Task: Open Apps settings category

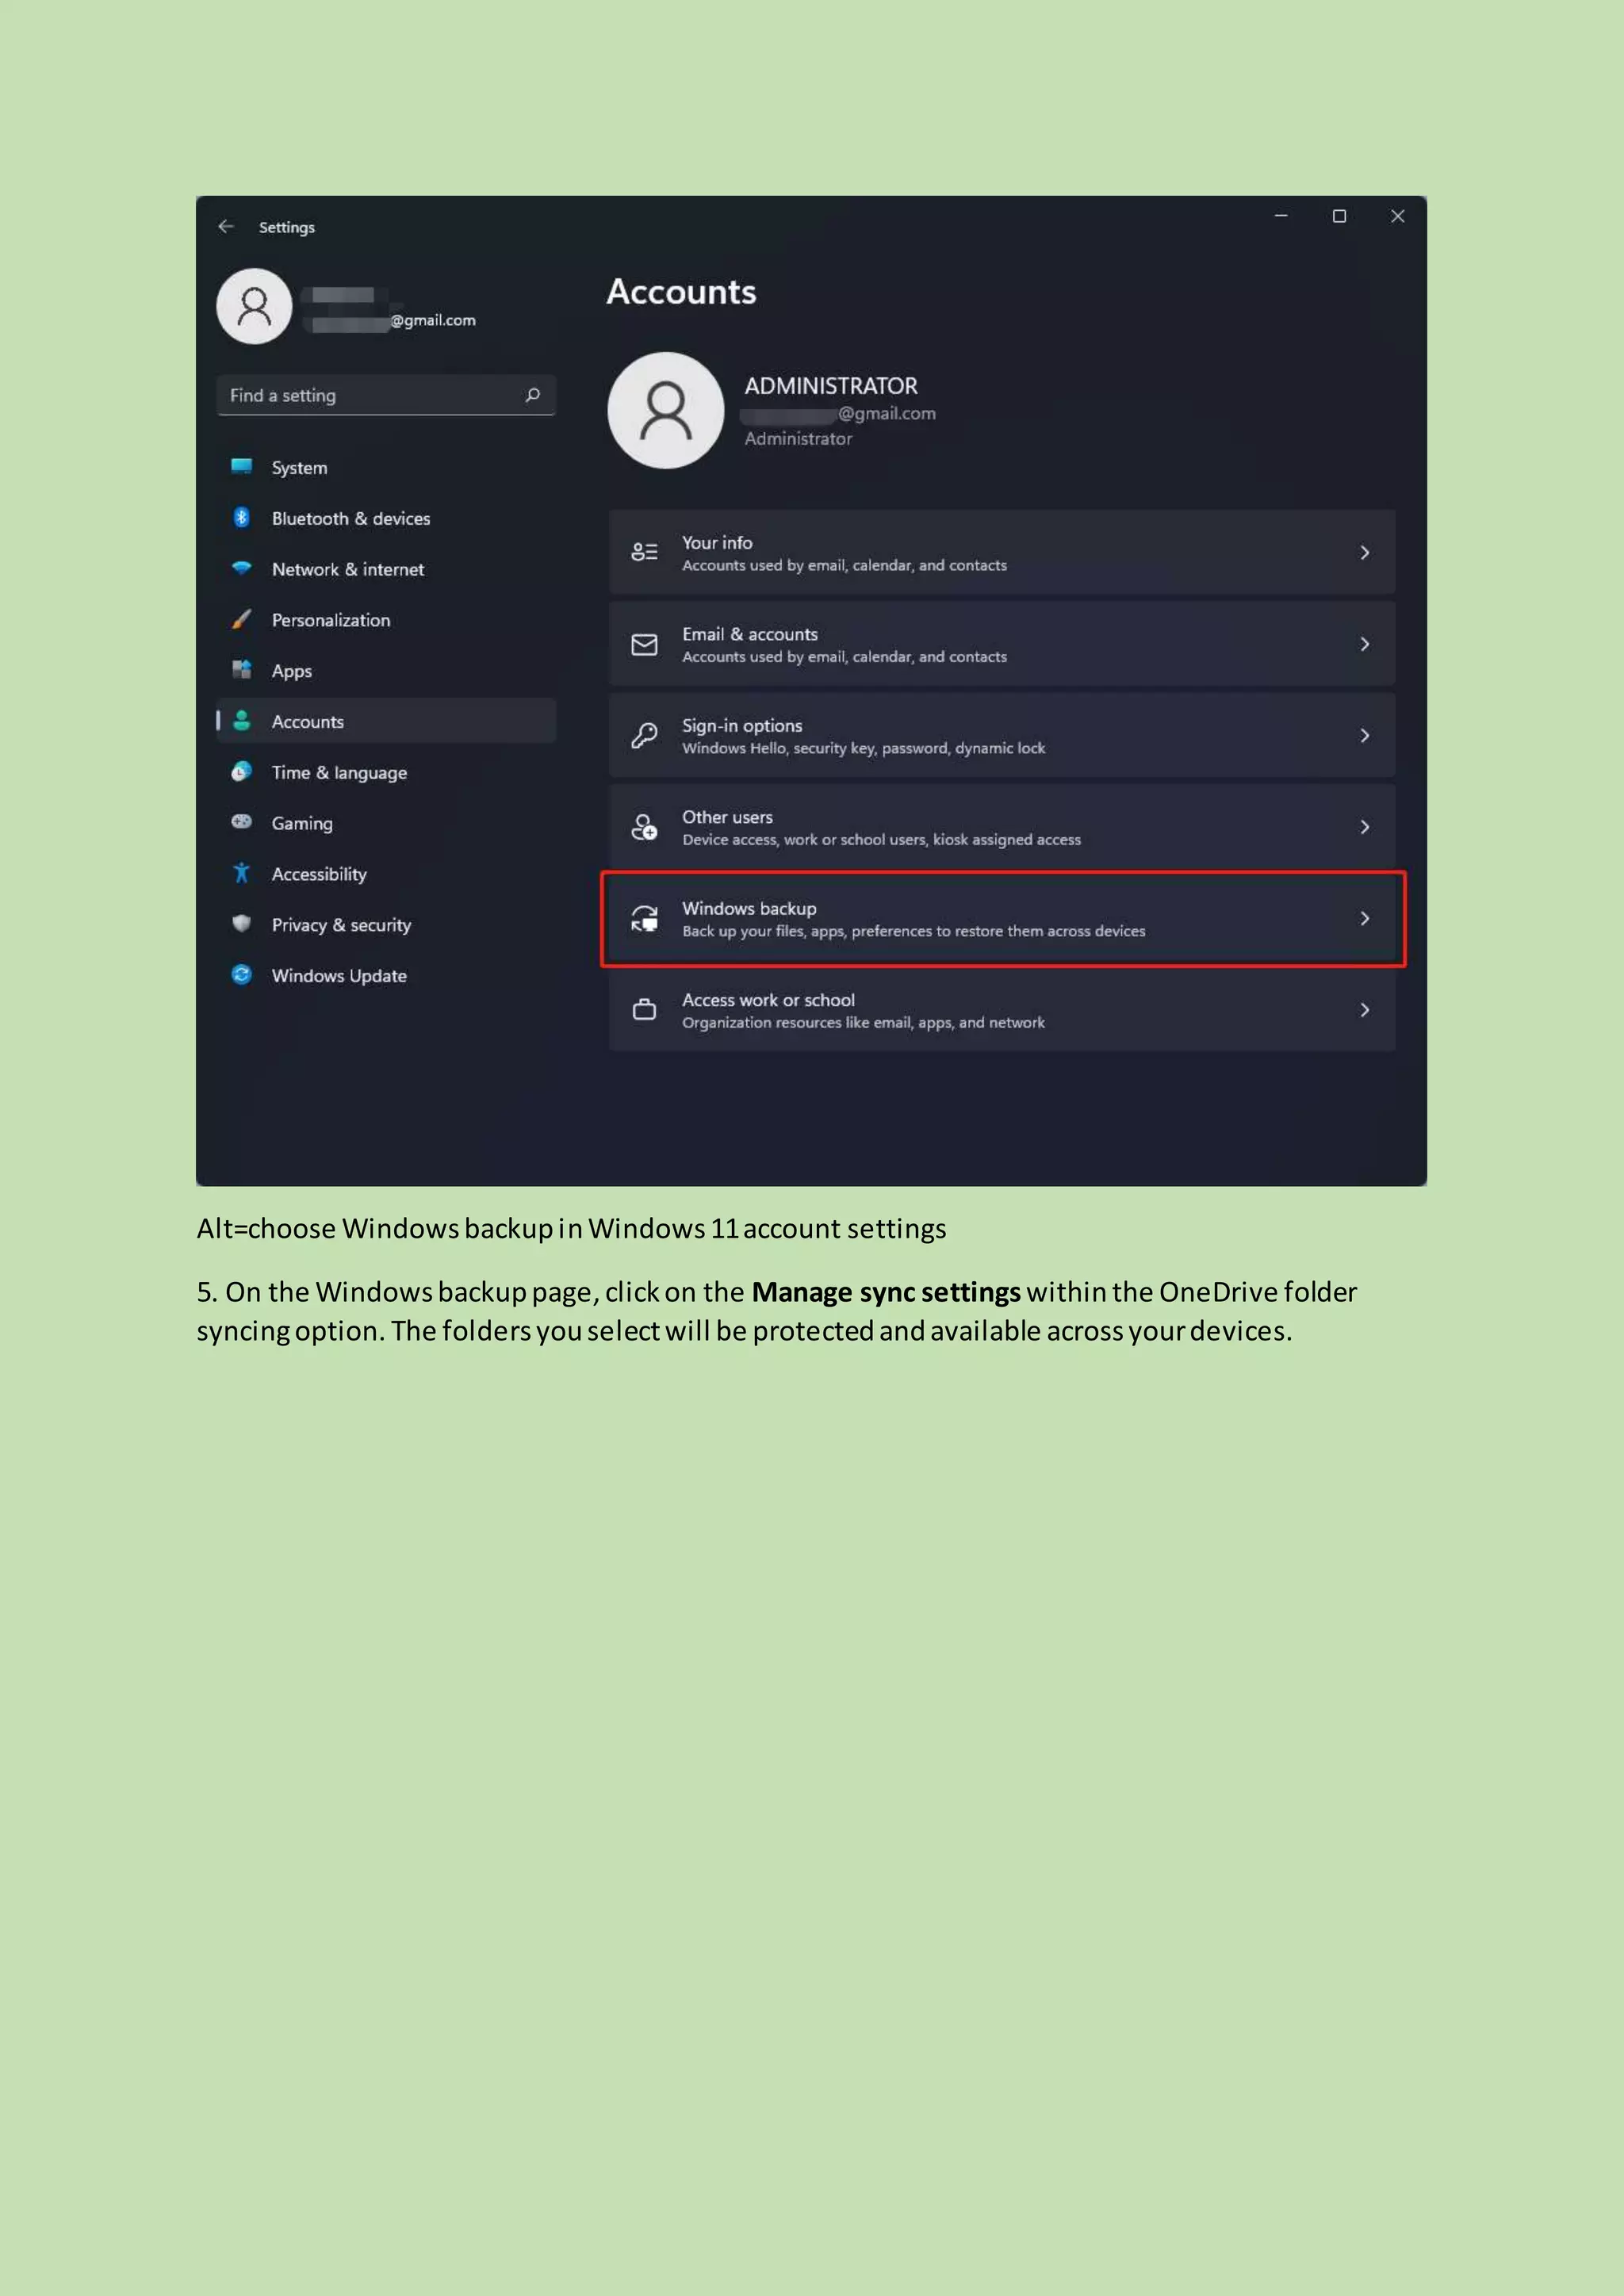Action: [291, 671]
